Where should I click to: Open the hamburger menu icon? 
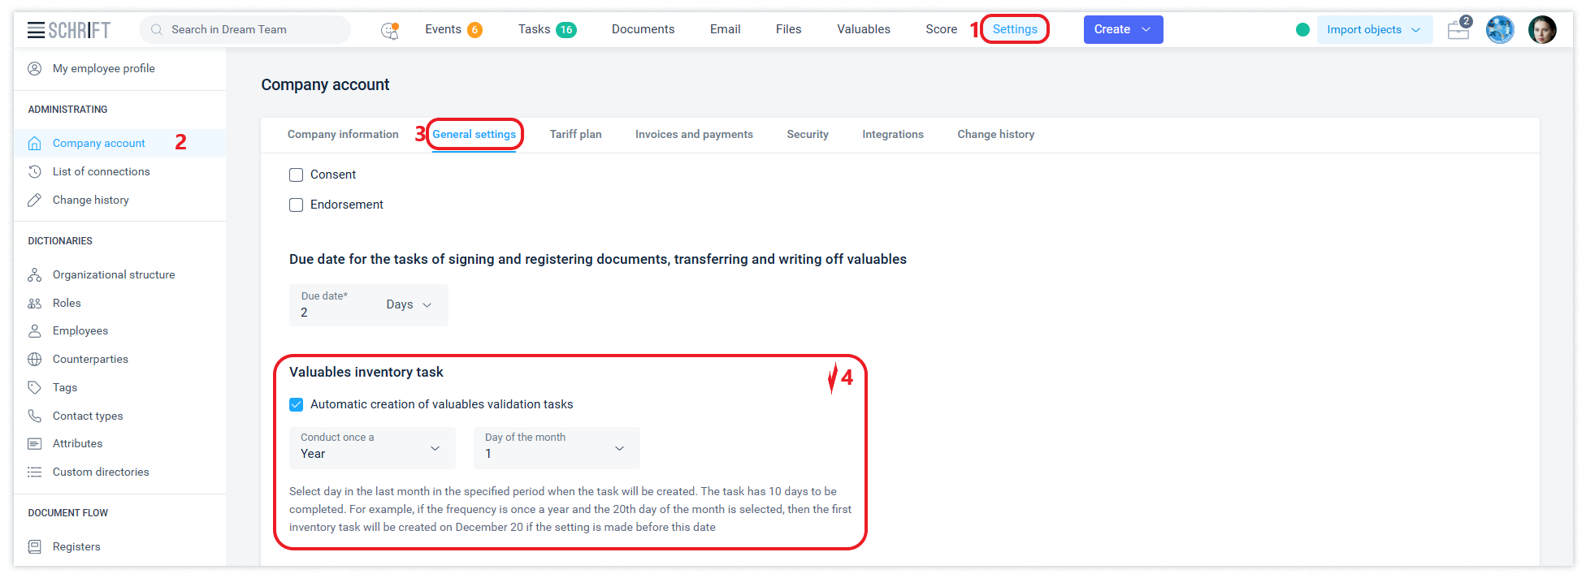pos(36,30)
